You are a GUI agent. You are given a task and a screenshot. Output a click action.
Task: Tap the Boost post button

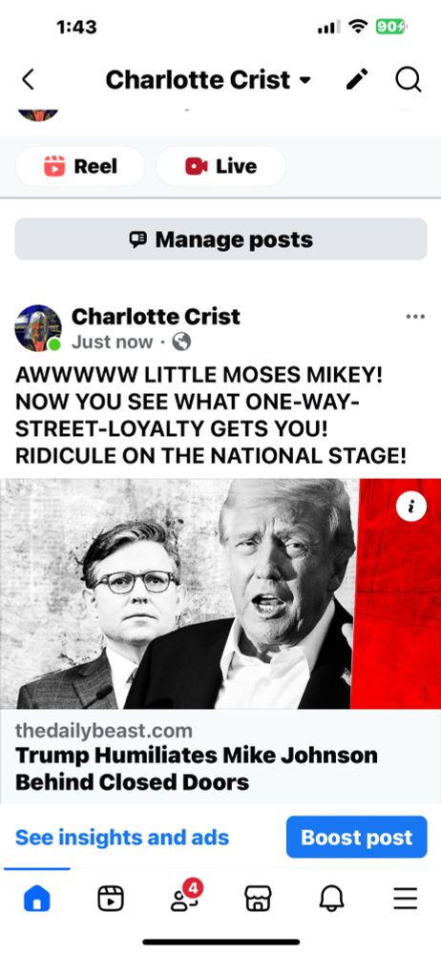pos(356,838)
